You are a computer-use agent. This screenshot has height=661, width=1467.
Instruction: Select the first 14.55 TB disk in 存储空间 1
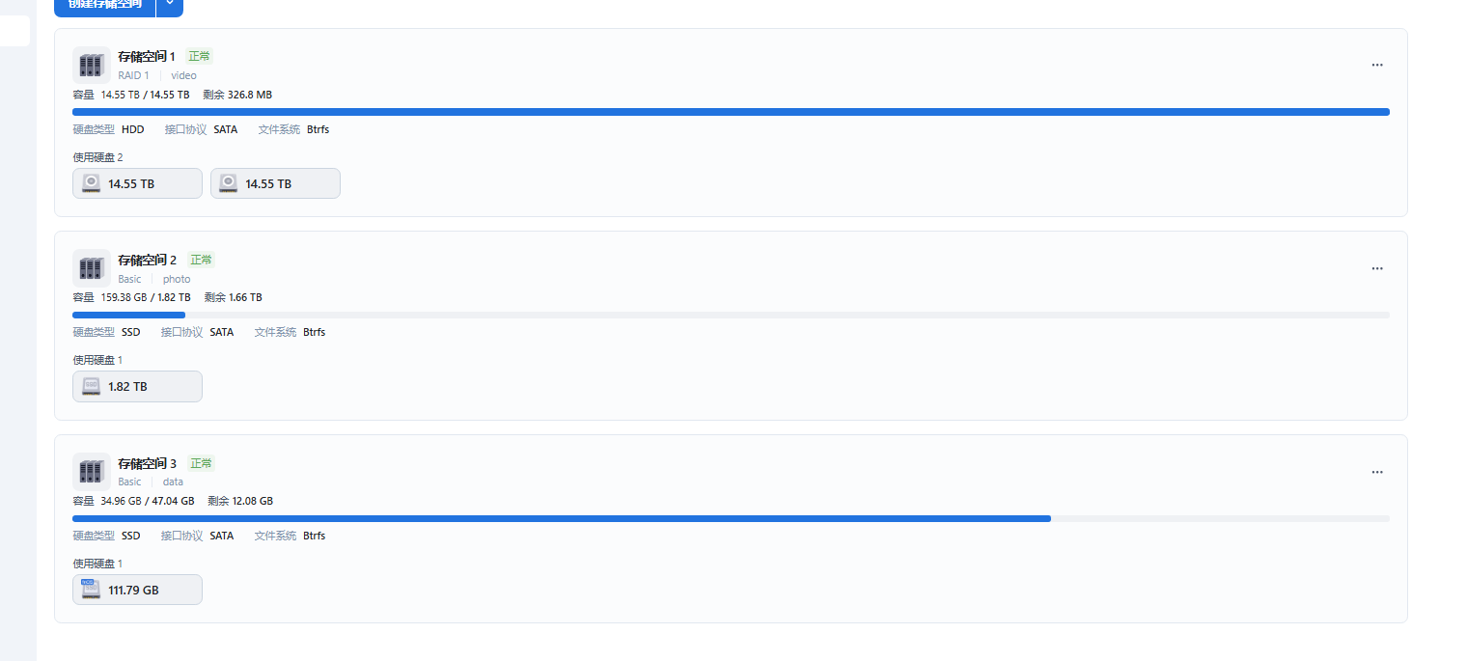click(137, 183)
